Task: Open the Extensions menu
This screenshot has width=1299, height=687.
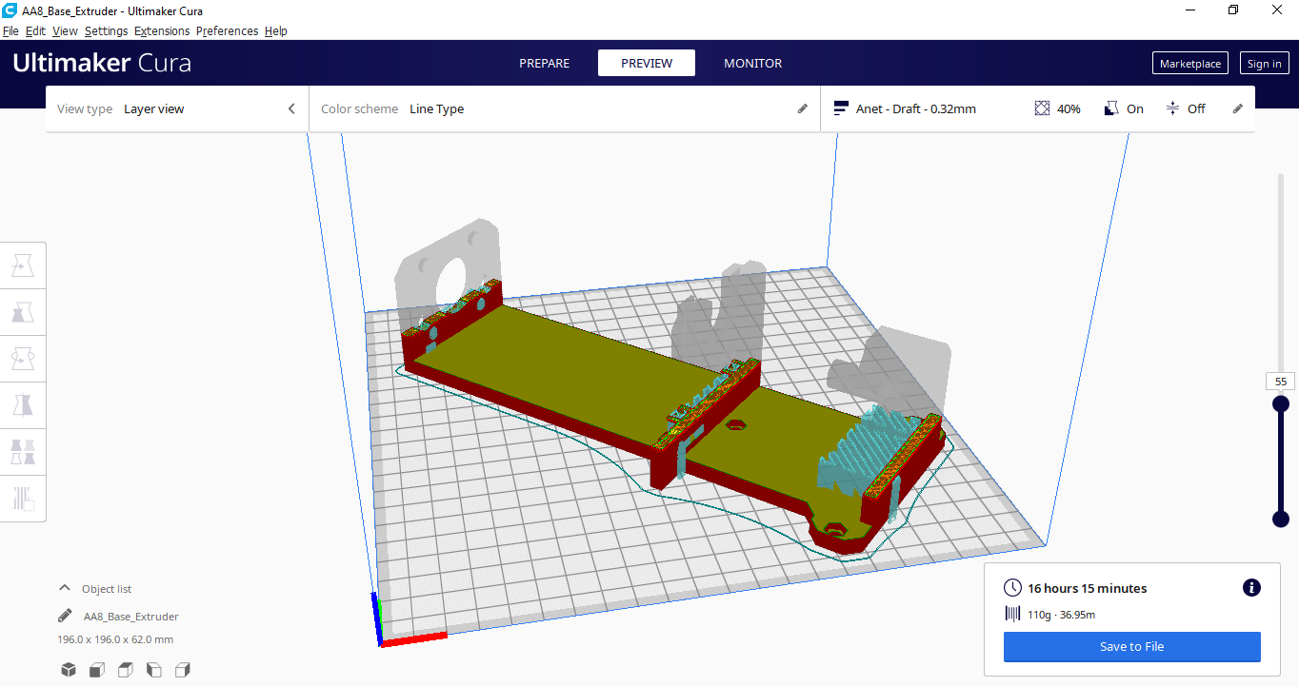Action: [162, 30]
